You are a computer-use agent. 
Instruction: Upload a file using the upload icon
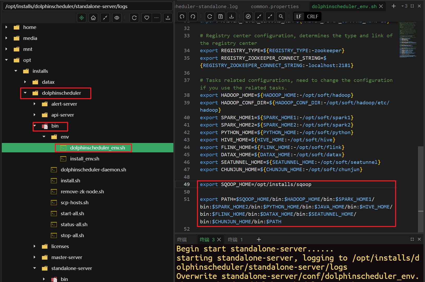click(168, 17)
